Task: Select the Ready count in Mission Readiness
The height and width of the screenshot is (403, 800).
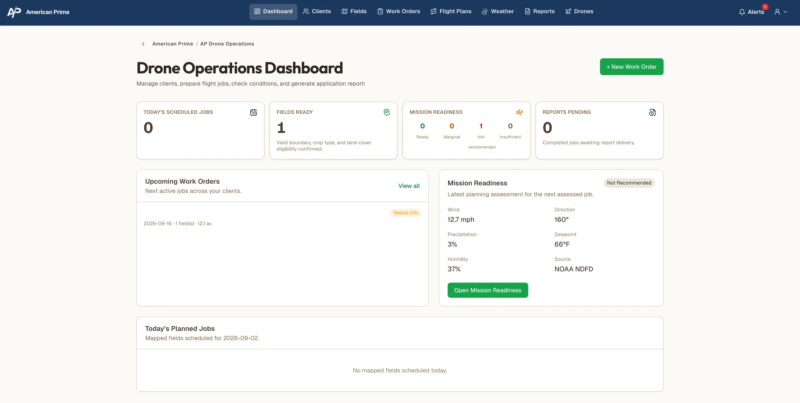Action: (422, 126)
